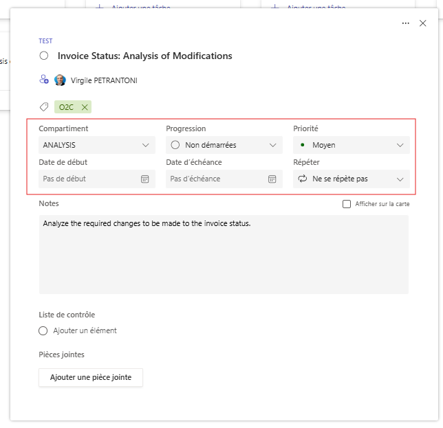Screen dimensions: 443x428
Task: Click the checklist item circle
Action: pyautogui.click(x=44, y=330)
